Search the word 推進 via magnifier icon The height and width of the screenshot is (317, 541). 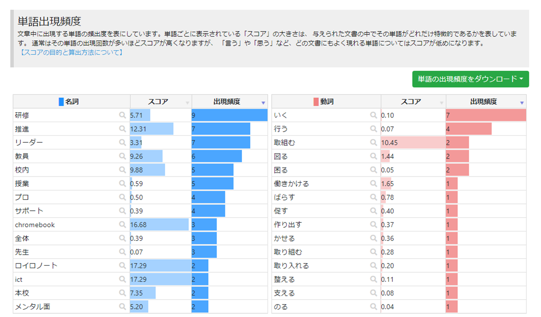122,129
